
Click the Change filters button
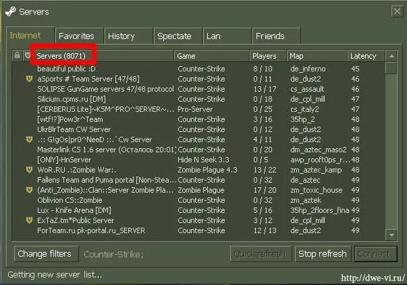pyautogui.click(x=46, y=253)
